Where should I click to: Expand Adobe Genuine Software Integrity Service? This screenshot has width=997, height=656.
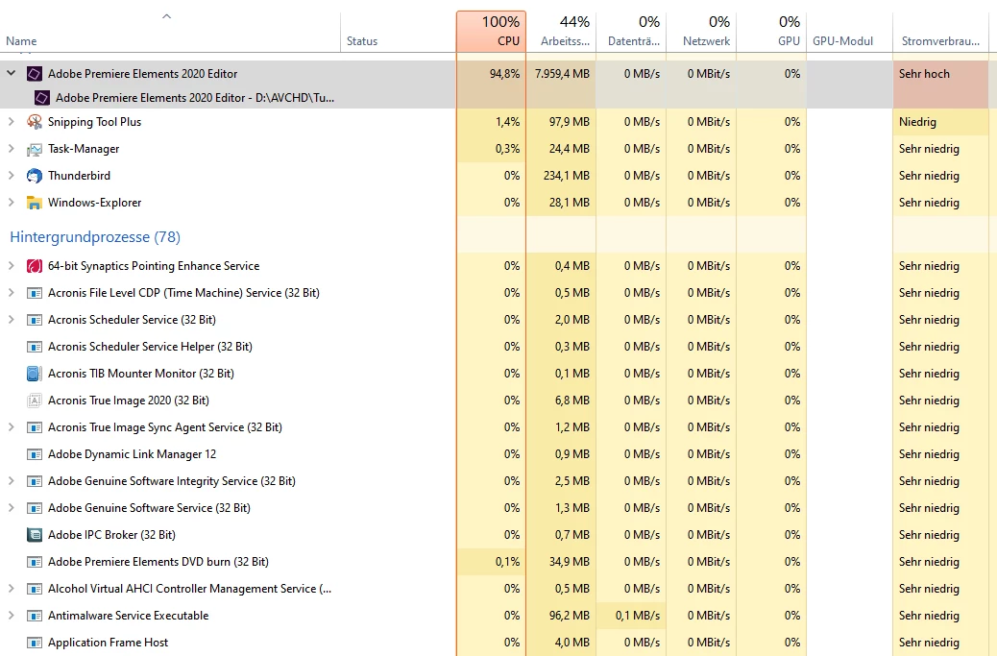pos(11,480)
